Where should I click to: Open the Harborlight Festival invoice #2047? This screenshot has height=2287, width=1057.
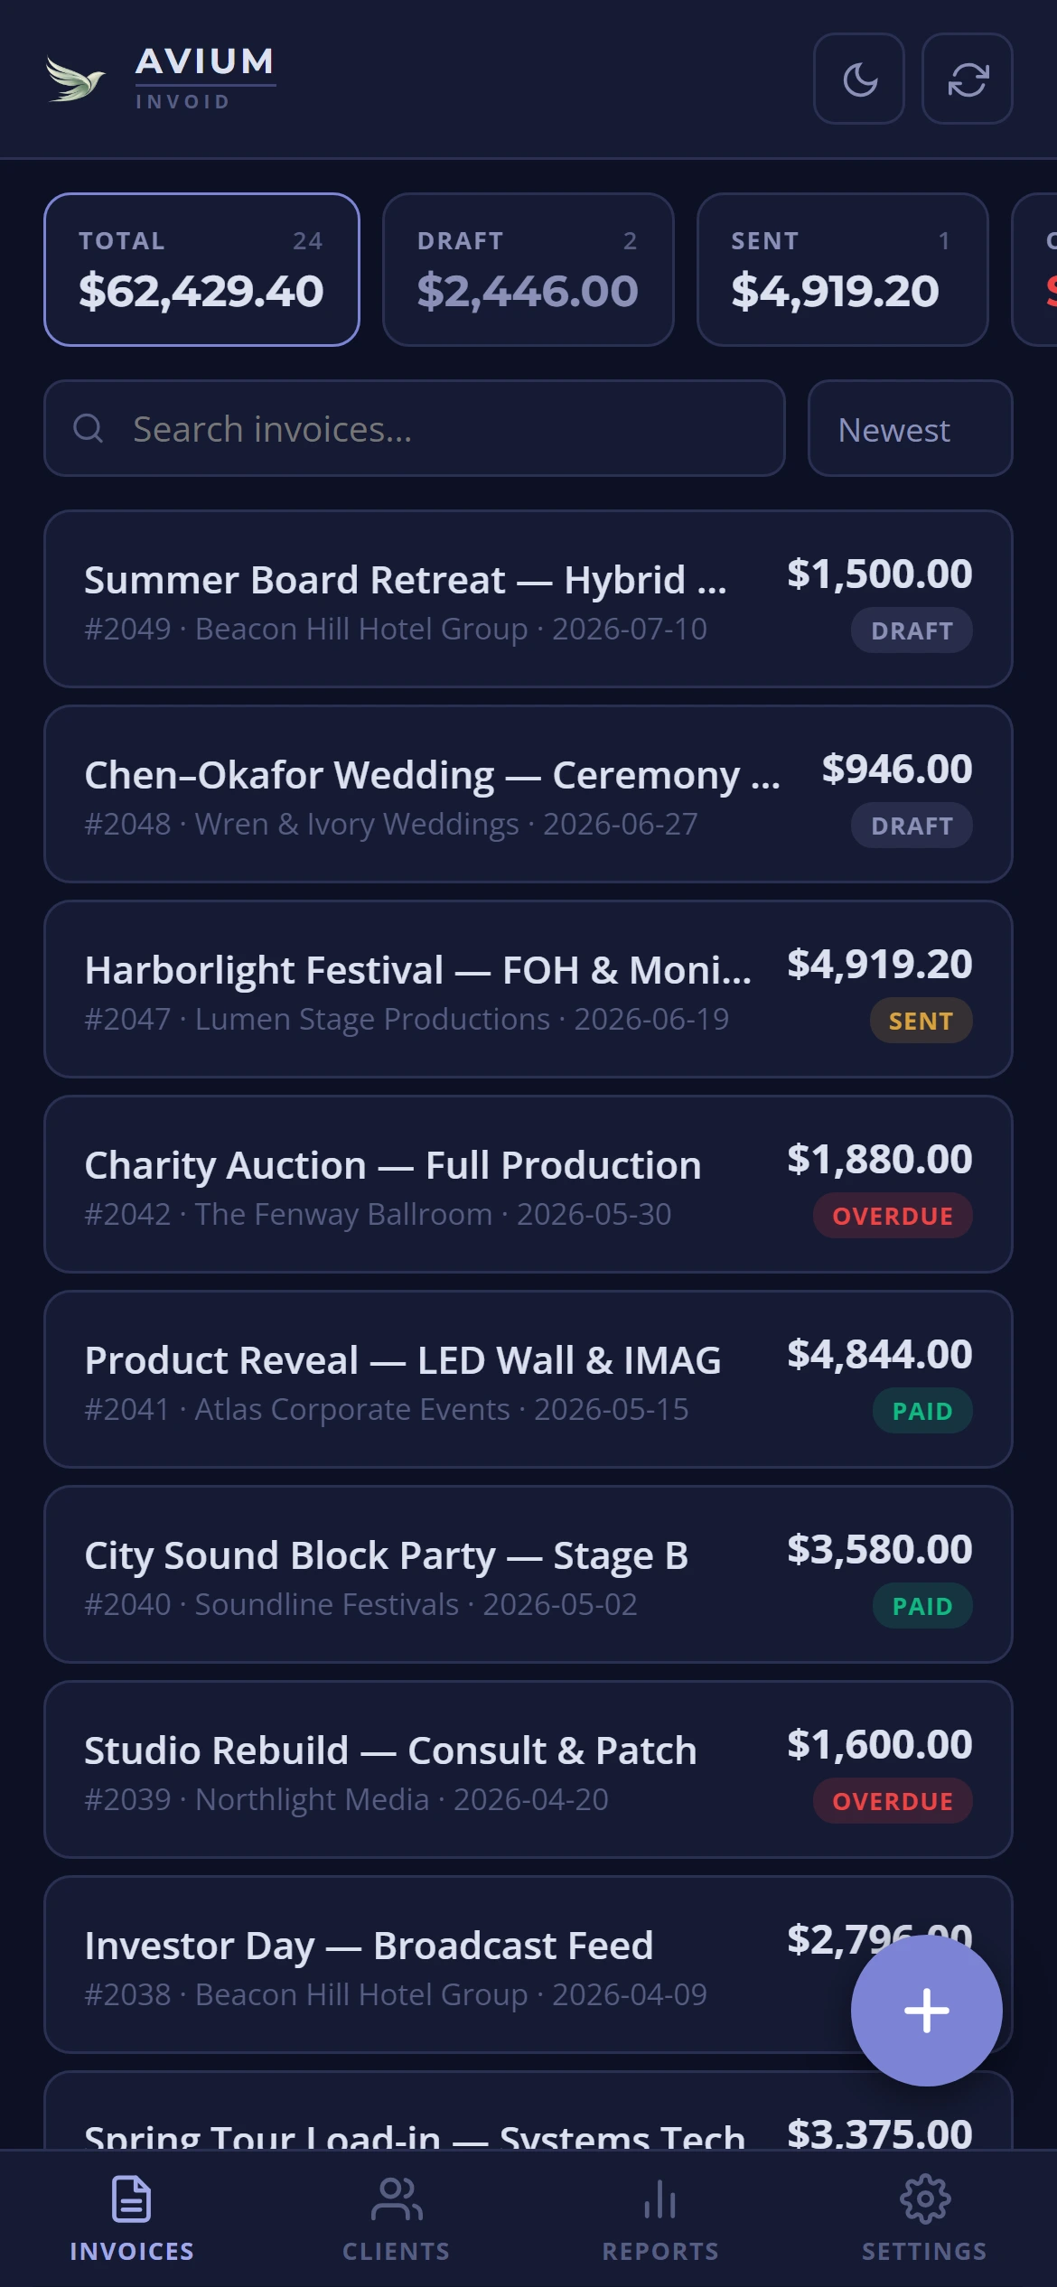tap(528, 989)
